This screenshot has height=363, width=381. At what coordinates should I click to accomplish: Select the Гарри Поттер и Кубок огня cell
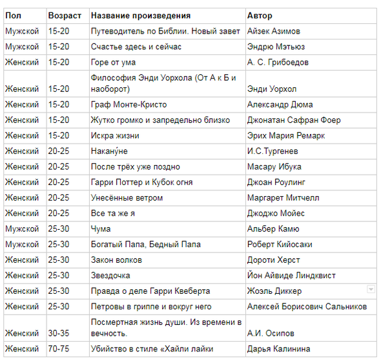(167, 182)
